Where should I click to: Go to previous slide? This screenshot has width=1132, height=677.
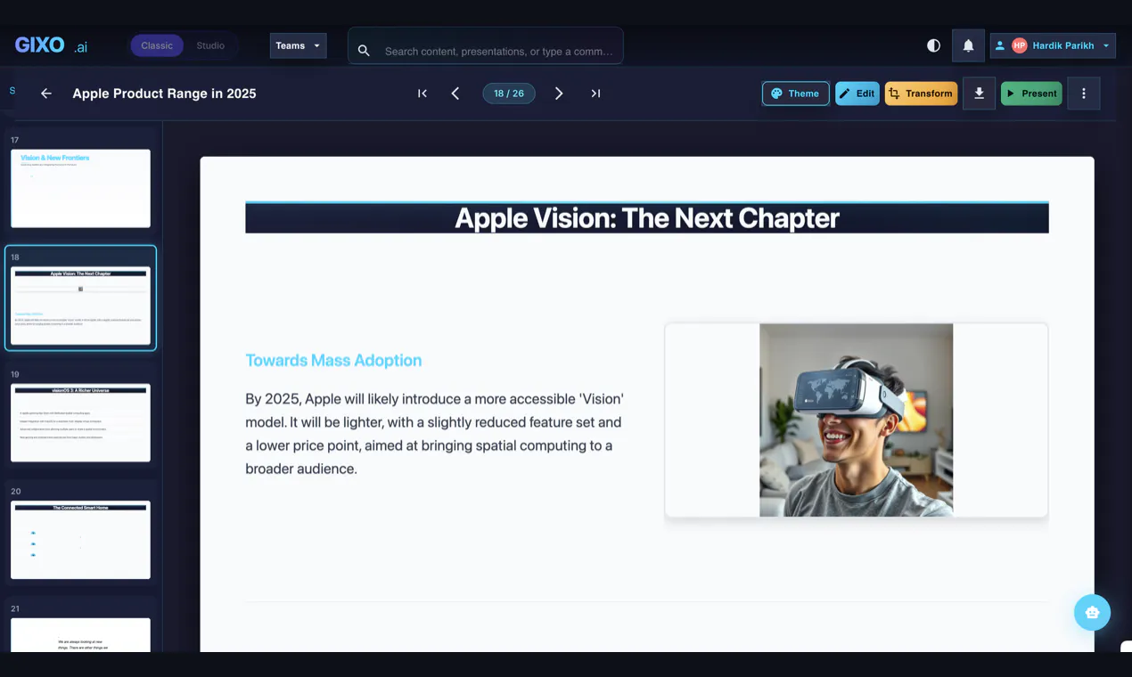coord(455,94)
